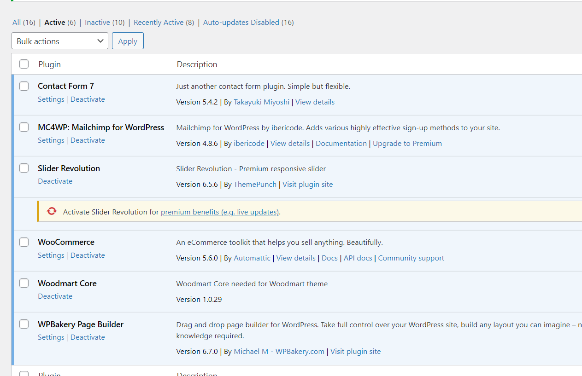Filter by Auto-updates Disabled

tap(241, 23)
